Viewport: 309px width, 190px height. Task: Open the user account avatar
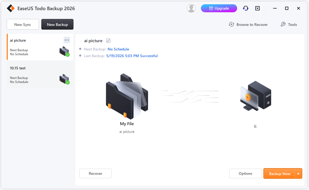pos(191,8)
